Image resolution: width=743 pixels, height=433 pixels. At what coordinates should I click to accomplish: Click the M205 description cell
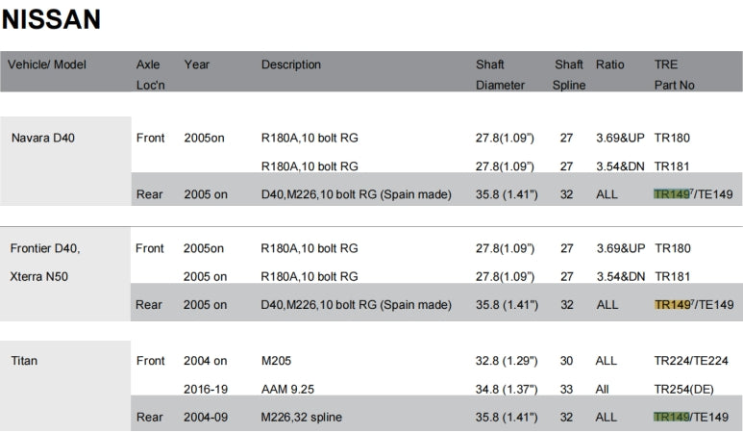277,361
